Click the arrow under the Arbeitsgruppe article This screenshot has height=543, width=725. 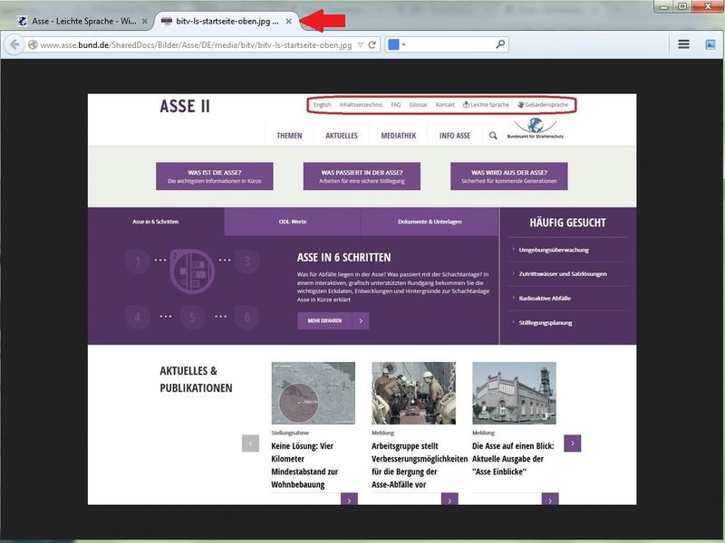point(449,500)
